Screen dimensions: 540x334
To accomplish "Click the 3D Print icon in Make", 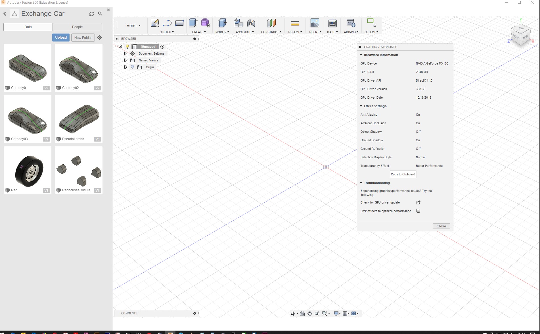I will coord(332,23).
